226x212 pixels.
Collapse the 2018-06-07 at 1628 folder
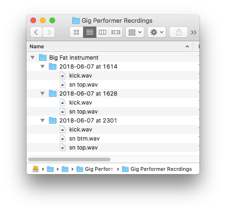(43, 93)
